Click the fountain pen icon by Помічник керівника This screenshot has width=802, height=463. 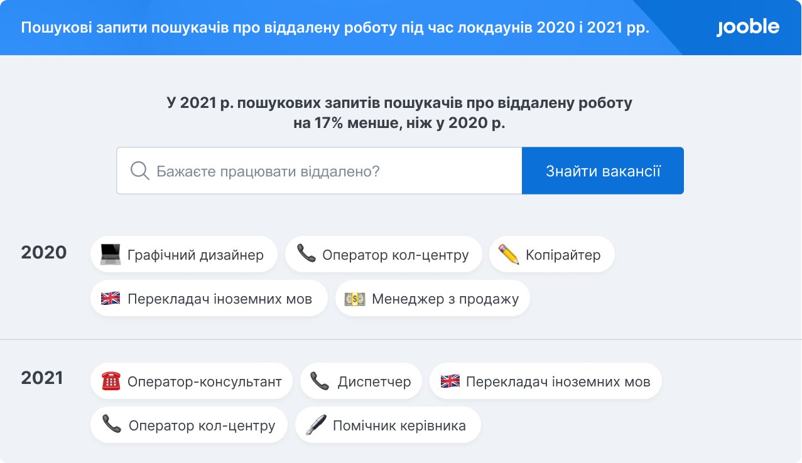tap(315, 425)
